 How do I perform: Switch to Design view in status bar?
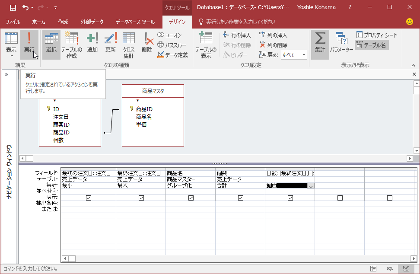pyautogui.click(x=406, y=268)
